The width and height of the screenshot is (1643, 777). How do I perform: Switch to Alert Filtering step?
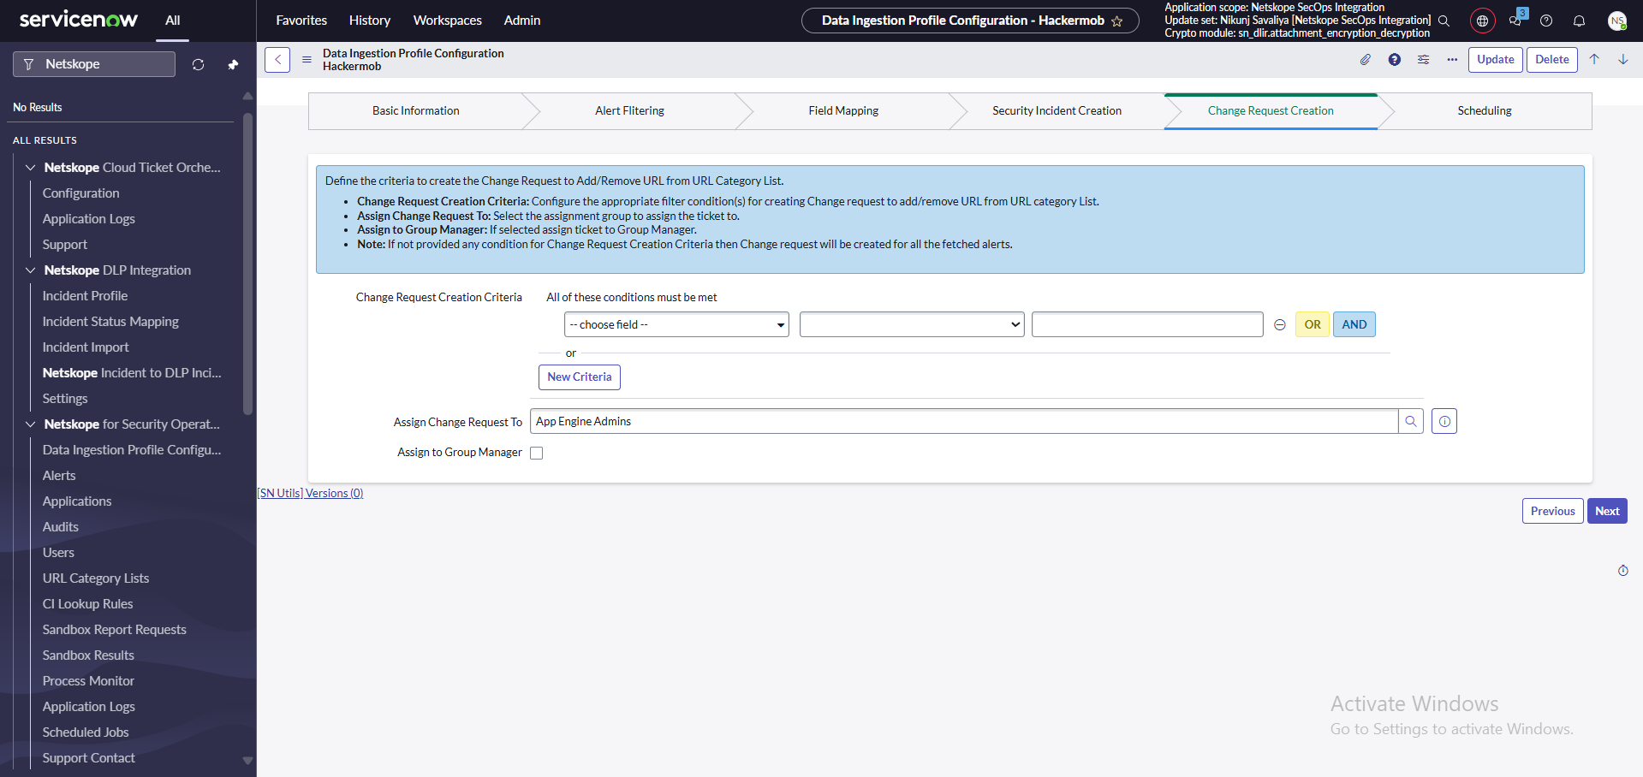coord(630,111)
